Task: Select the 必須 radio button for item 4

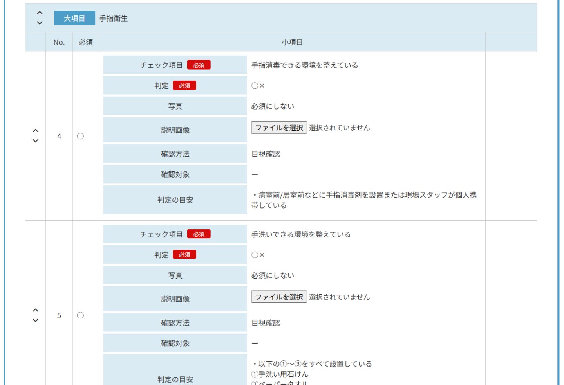Action: [80, 136]
